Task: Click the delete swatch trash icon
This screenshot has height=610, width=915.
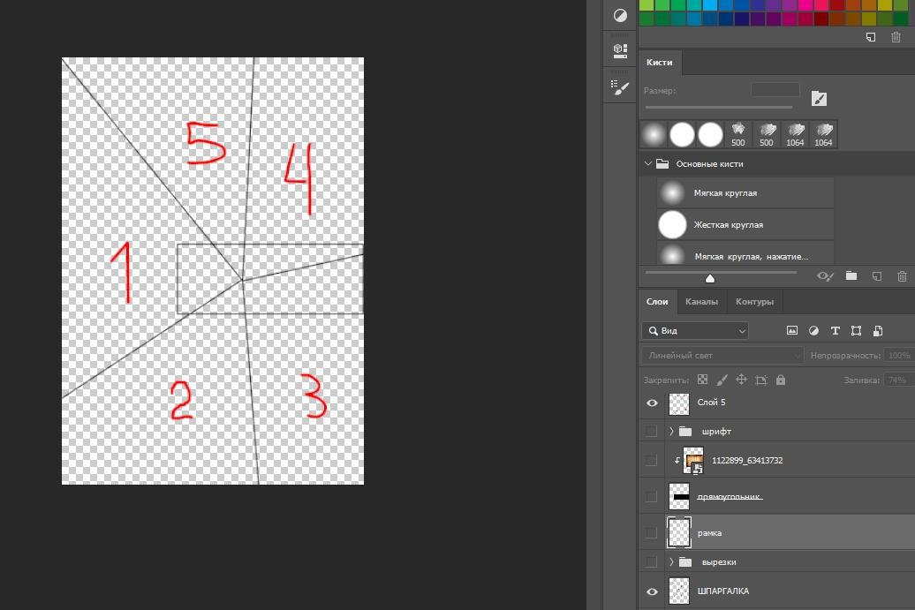Action: click(x=896, y=37)
